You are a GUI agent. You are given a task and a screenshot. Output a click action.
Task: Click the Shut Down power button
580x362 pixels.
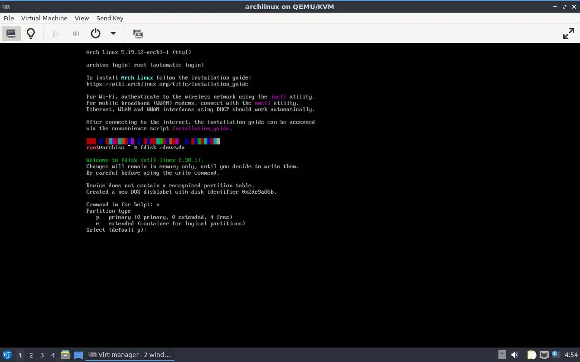[x=96, y=33]
